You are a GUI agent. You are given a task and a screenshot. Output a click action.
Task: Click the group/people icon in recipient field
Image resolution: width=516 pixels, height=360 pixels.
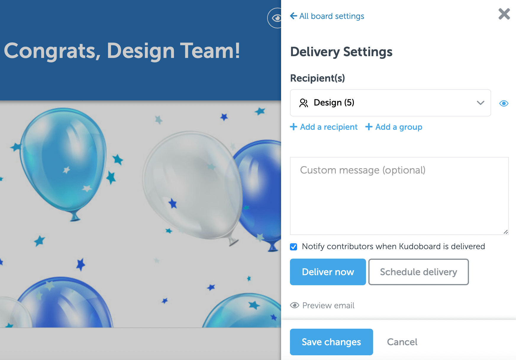(x=304, y=103)
